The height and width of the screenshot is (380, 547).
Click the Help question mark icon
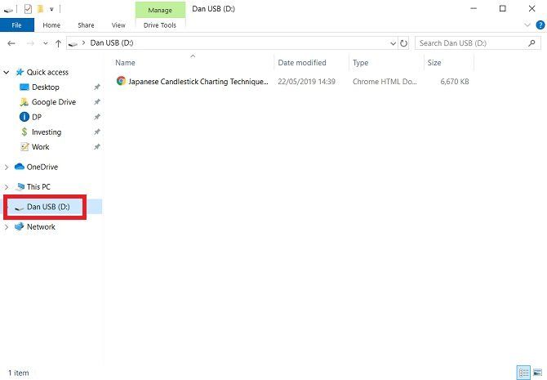[x=540, y=25]
